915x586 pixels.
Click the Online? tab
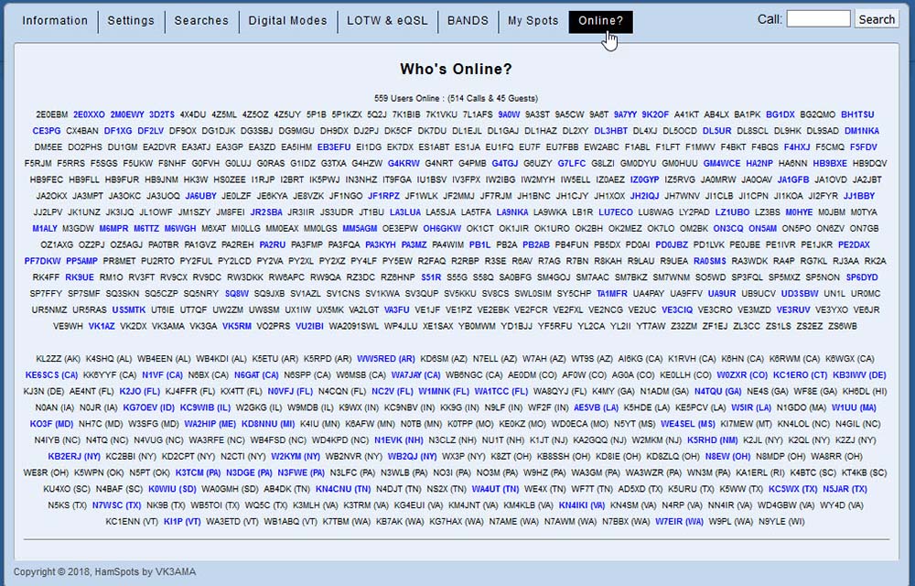pyautogui.click(x=600, y=21)
